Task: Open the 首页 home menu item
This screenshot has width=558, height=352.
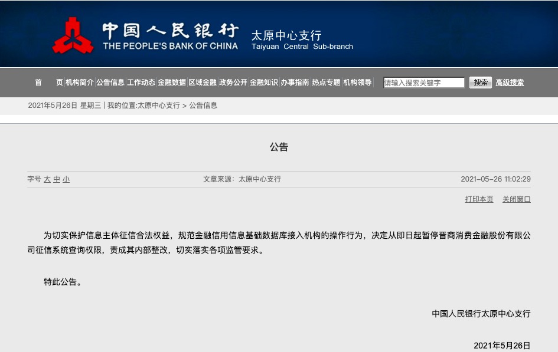Action: tap(49, 83)
